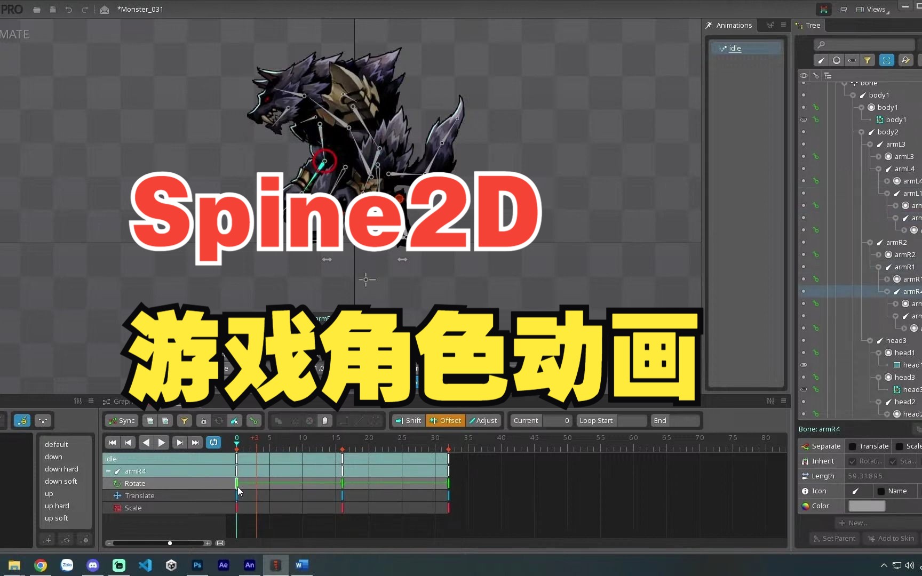Collapse the body1 bone node
Viewport: 922px width, 576px height.
pos(853,95)
